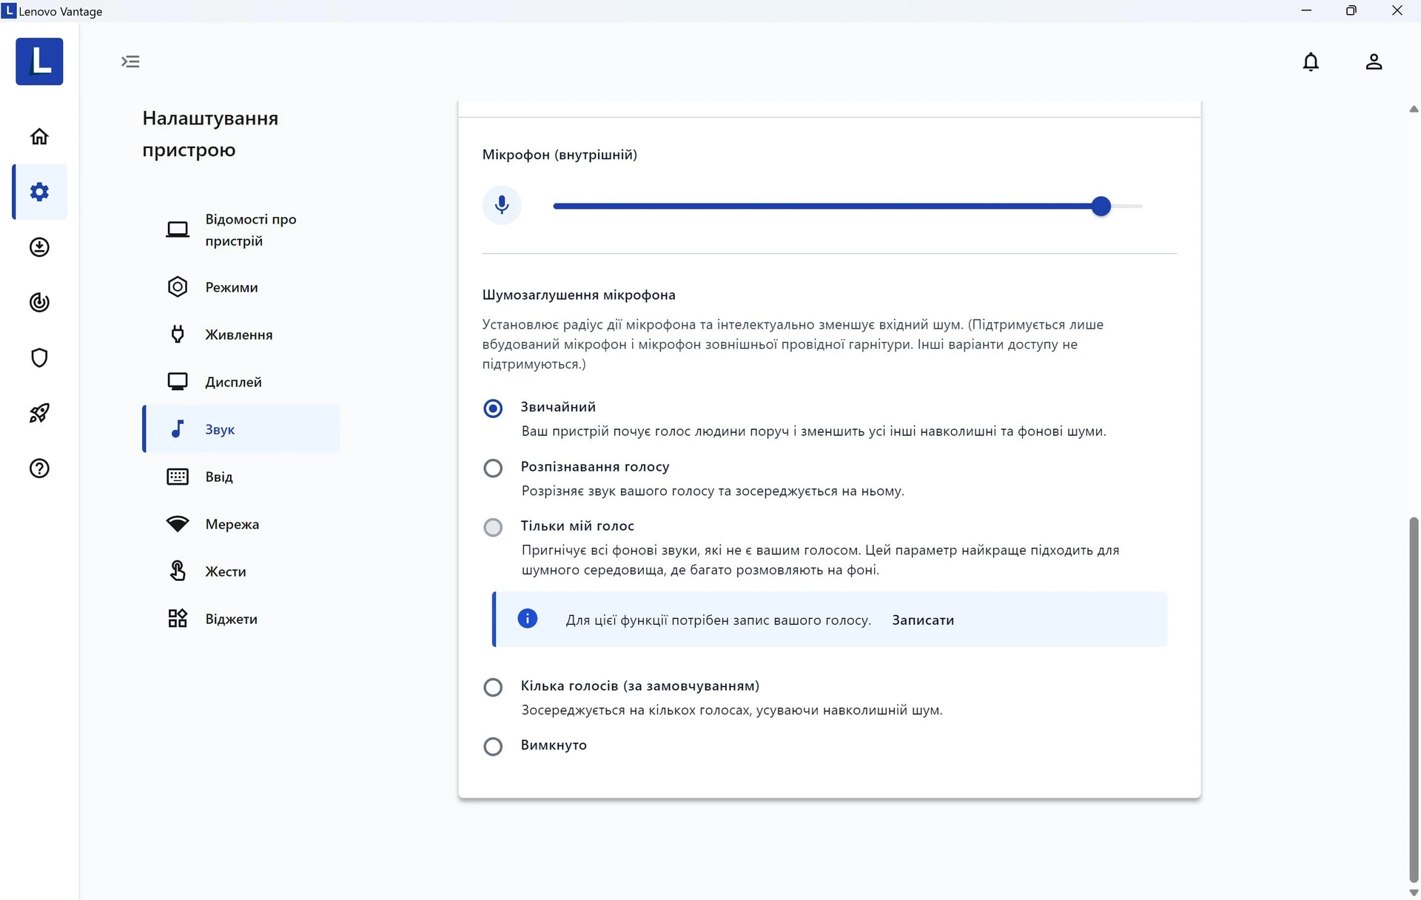Click the touch hand Жести icon
Viewport: 1421px width, 900px height.
[178, 571]
